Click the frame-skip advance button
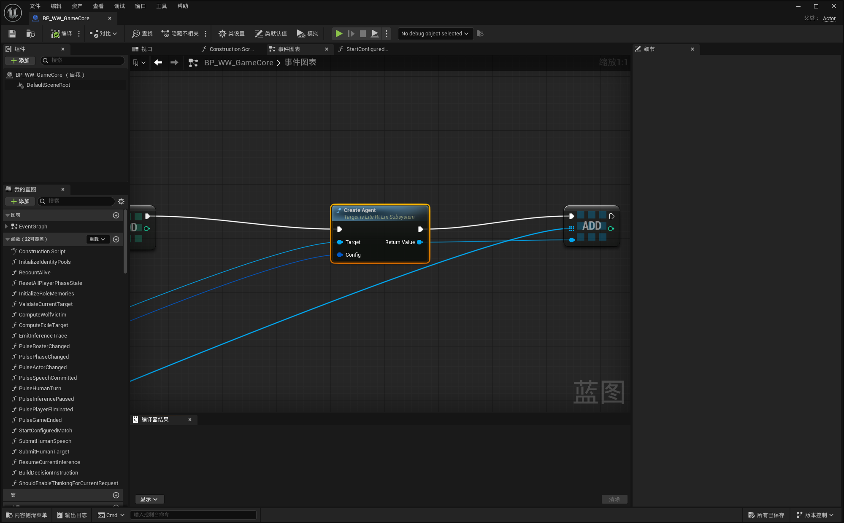The height and width of the screenshot is (523, 844). pyautogui.click(x=351, y=33)
